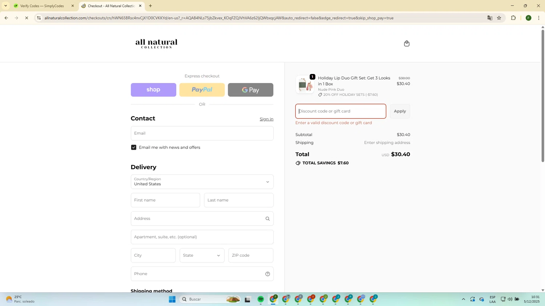Open the shopping bag cart icon
545x306 pixels.
[x=407, y=44]
